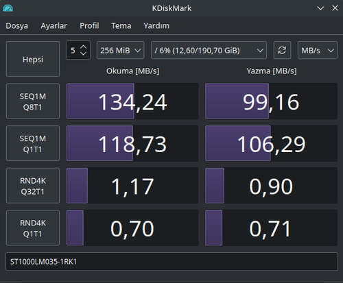Click the ST1000LM035-1RK1 comment field
The image size is (343, 283).
point(171,262)
